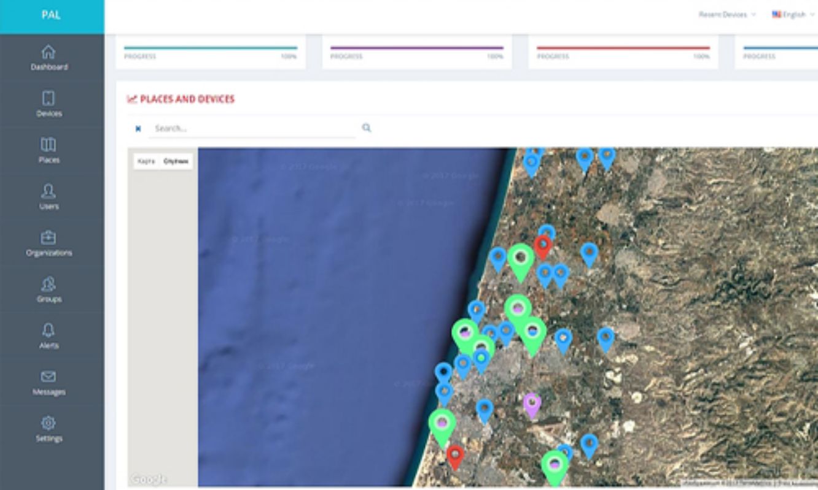The width and height of the screenshot is (818, 490).
Task: Expand the Recent Devices dropdown
Action: [x=726, y=14]
